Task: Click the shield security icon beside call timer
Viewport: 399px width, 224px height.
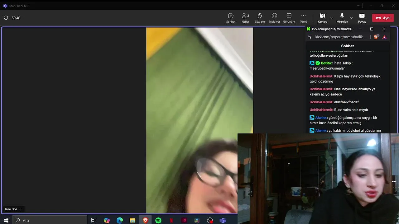Action: tap(6, 18)
